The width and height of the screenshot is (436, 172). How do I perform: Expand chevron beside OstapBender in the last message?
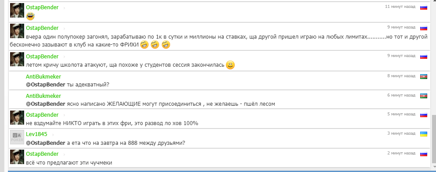click(x=64, y=154)
